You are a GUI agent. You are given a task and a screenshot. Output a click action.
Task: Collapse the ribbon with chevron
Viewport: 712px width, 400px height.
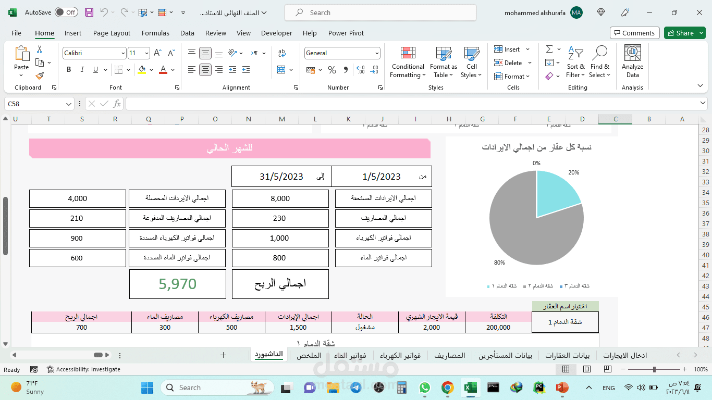[700, 86]
